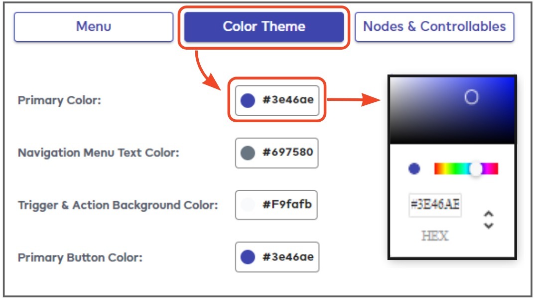This screenshot has height=300, width=534.
Task: Click the Trigger & Action Background white swatch
Action: point(248,205)
